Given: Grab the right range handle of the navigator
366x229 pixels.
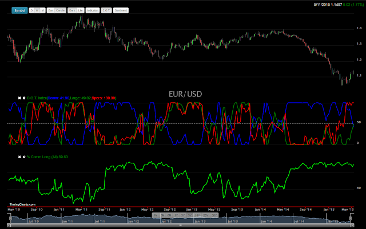Looking at the screenshot, I should point(350,218).
